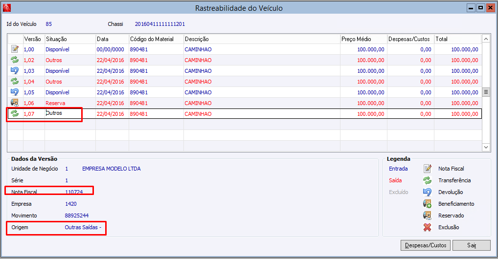
Task: Click the grid scrollbar down arrow
Action: click(486, 147)
